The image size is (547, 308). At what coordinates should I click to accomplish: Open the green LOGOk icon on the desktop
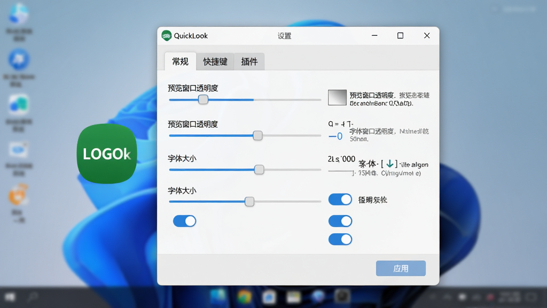pos(107,153)
